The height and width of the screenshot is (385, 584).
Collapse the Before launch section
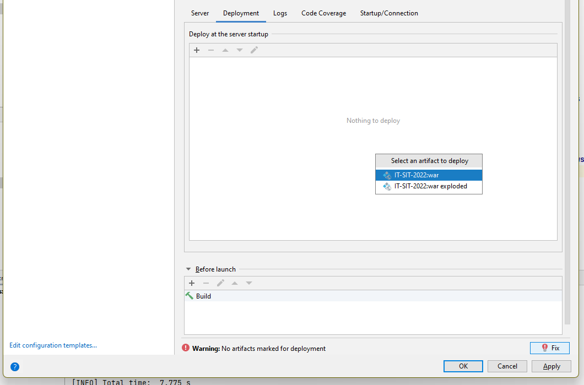coord(188,269)
